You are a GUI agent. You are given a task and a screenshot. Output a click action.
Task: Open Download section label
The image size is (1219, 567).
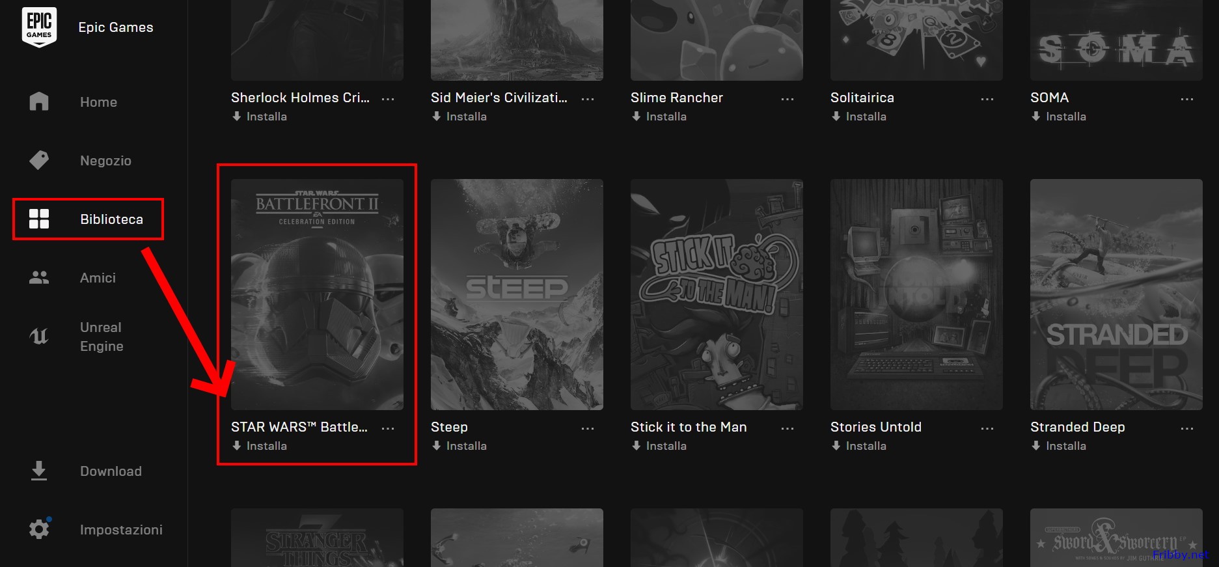coord(111,471)
